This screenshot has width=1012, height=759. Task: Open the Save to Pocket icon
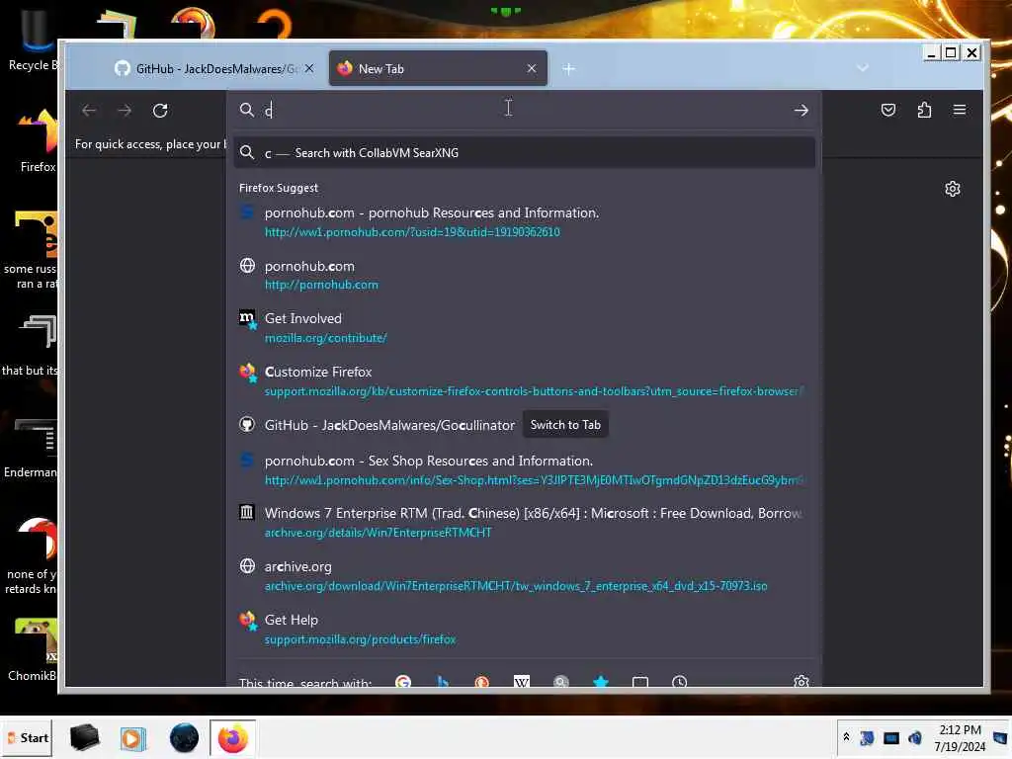point(888,110)
